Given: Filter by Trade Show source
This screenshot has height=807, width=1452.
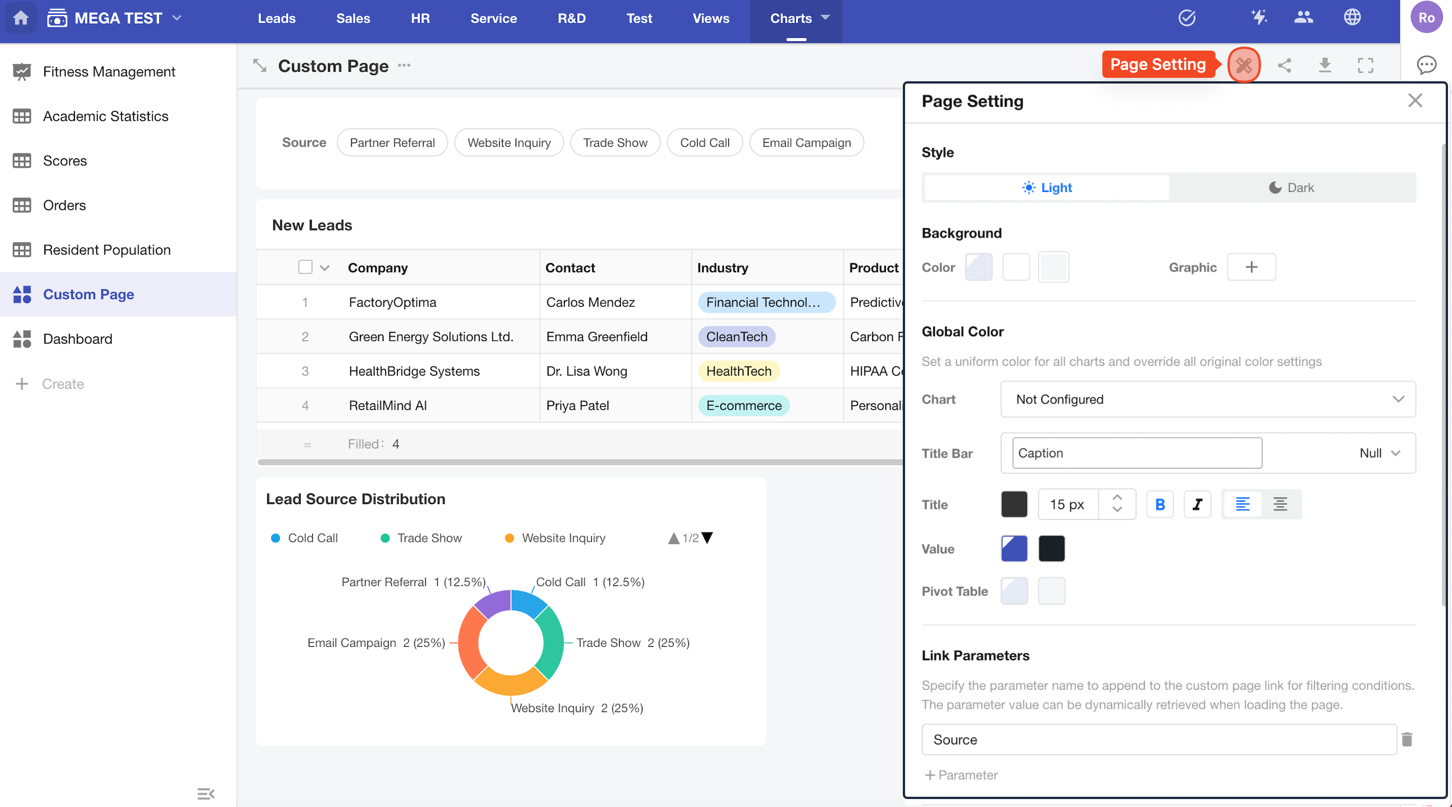Looking at the screenshot, I should 615,143.
